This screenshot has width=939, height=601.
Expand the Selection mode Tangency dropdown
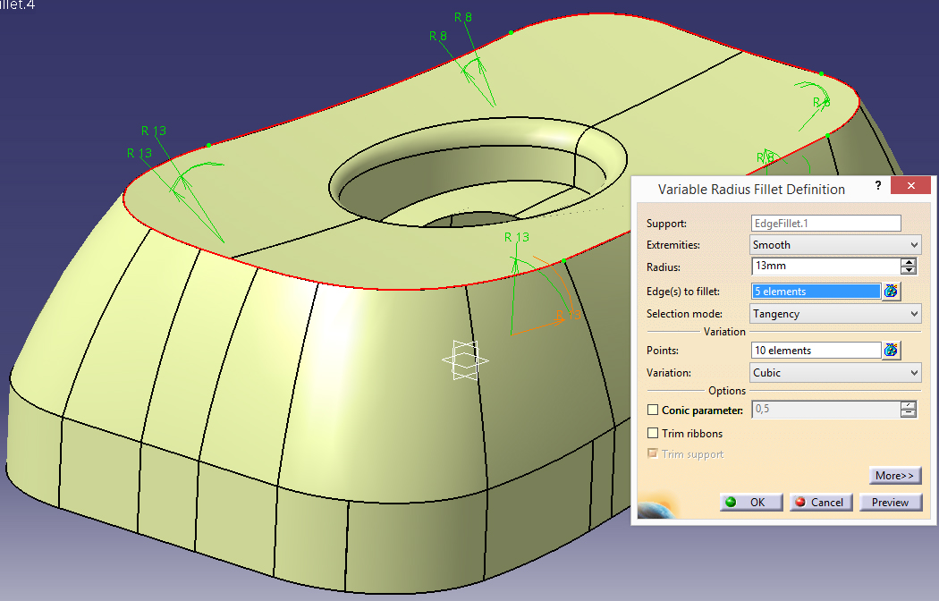point(835,314)
